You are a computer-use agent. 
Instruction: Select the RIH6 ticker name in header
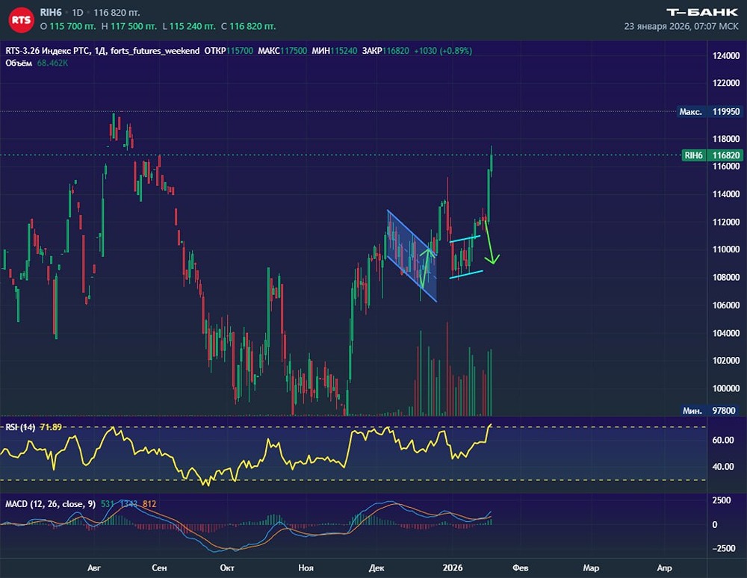(x=51, y=13)
